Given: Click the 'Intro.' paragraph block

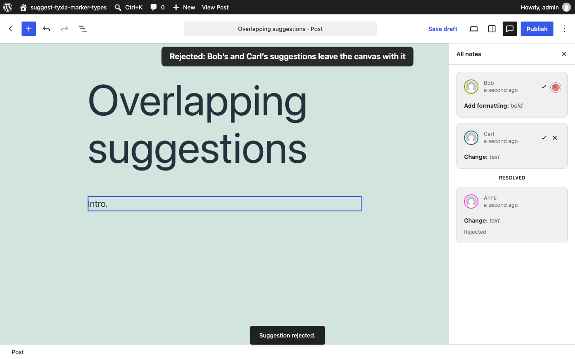Looking at the screenshot, I should click(x=225, y=204).
